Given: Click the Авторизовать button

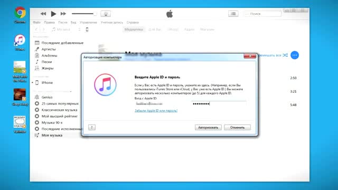Looking at the screenshot, I should coord(208,127).
